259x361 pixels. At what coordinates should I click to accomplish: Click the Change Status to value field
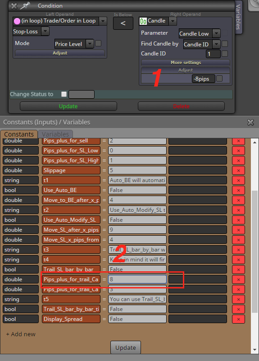click(82, 94)
